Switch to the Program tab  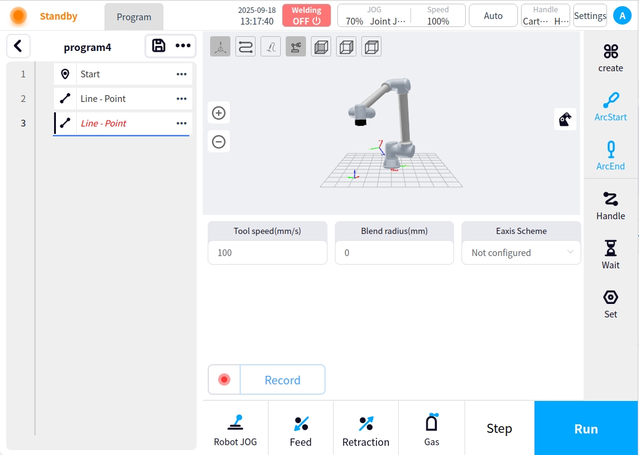coord(134,17)
